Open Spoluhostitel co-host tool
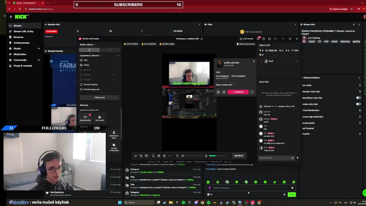This screenshot has width=366, height=206. [85, 118]
